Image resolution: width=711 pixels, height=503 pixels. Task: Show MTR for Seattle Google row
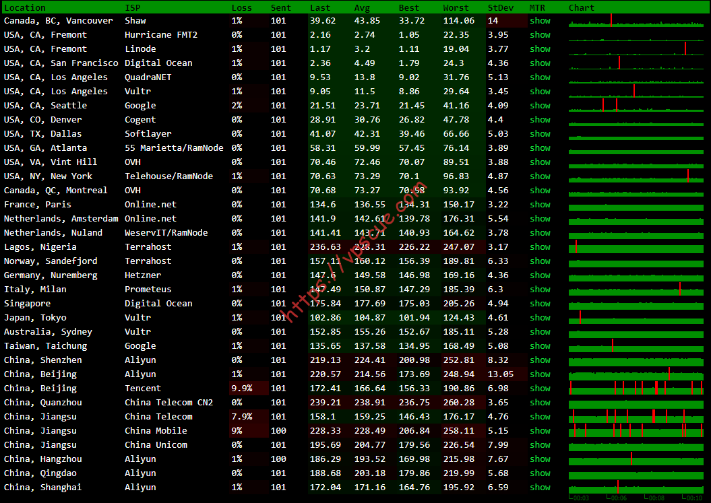[x=540, y=106]
